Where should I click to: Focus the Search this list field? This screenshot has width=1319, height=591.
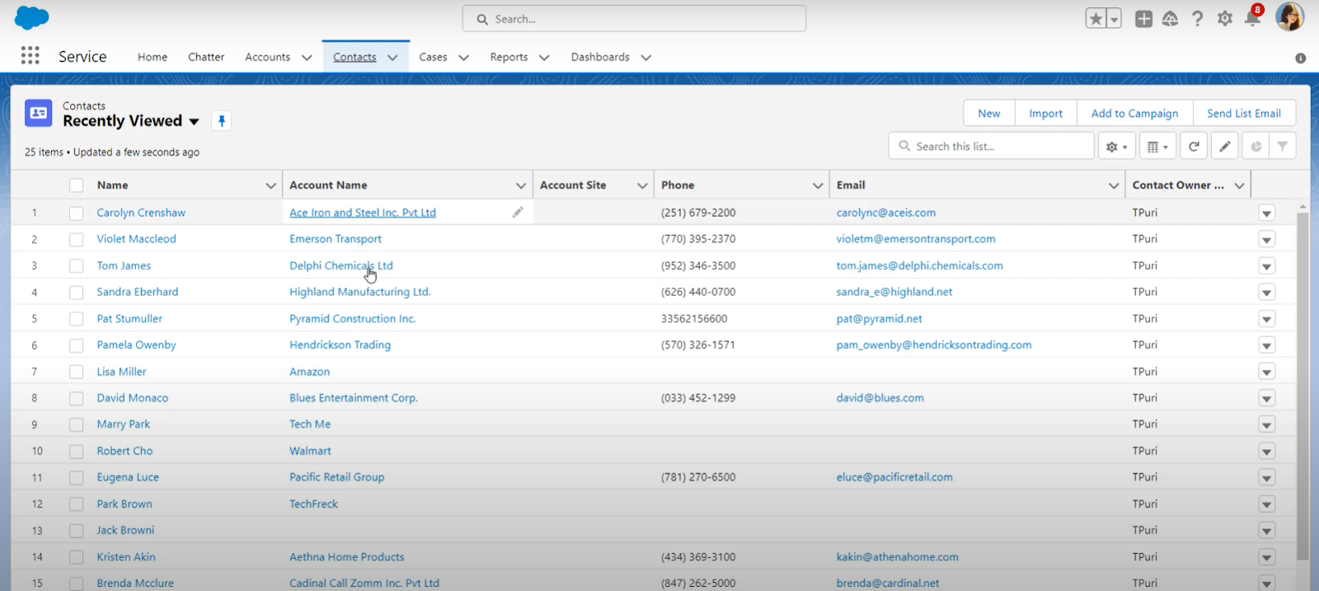(992, 146)
